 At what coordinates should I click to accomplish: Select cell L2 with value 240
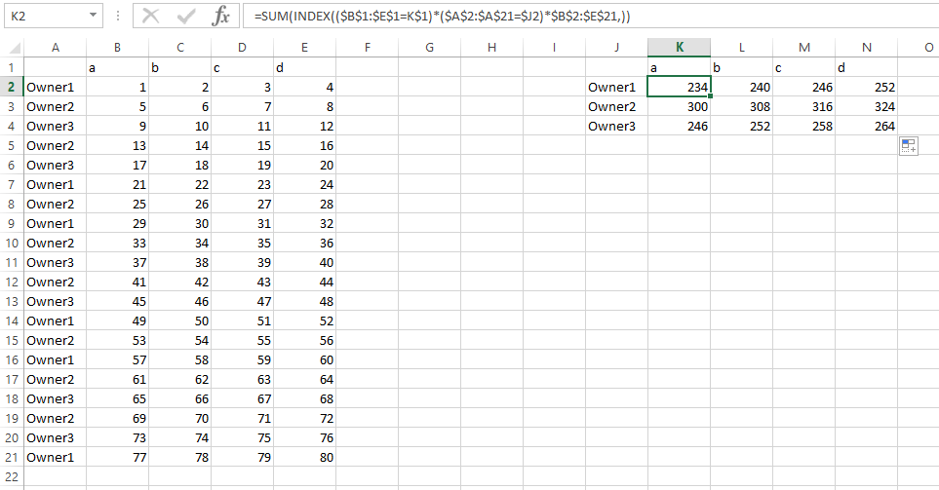click(x=741, y=87)
